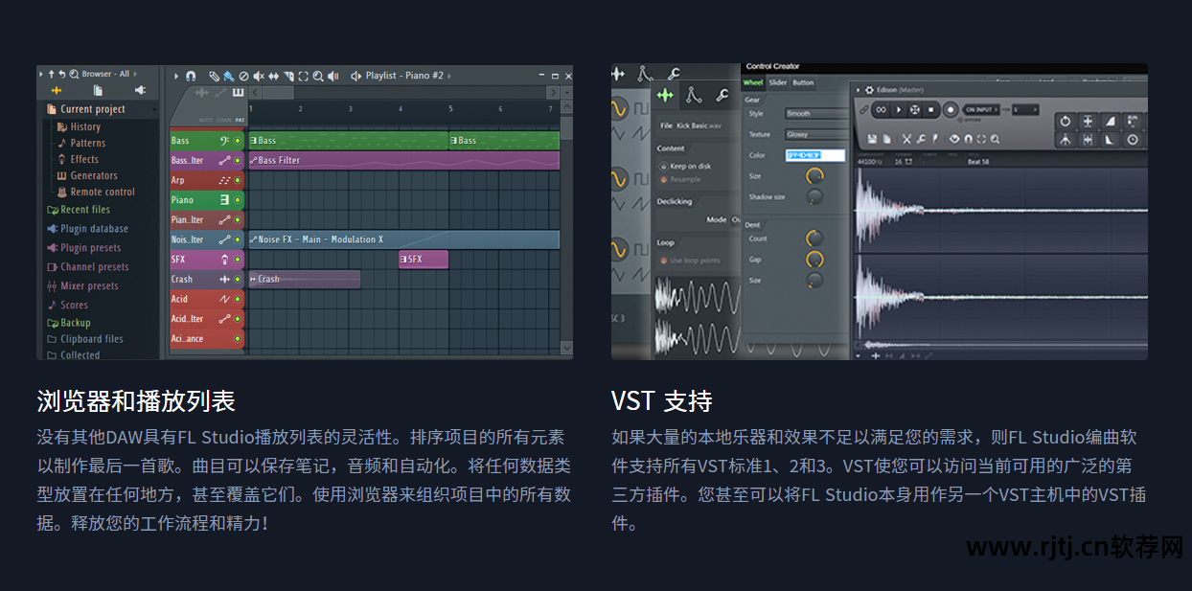Select the slip tool in Playlist toolbar

[x=273, y=76]
